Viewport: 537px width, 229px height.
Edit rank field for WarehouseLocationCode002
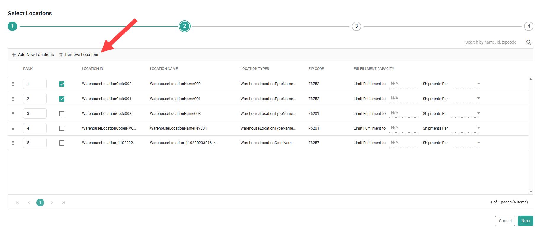click(x=35, y=84)
